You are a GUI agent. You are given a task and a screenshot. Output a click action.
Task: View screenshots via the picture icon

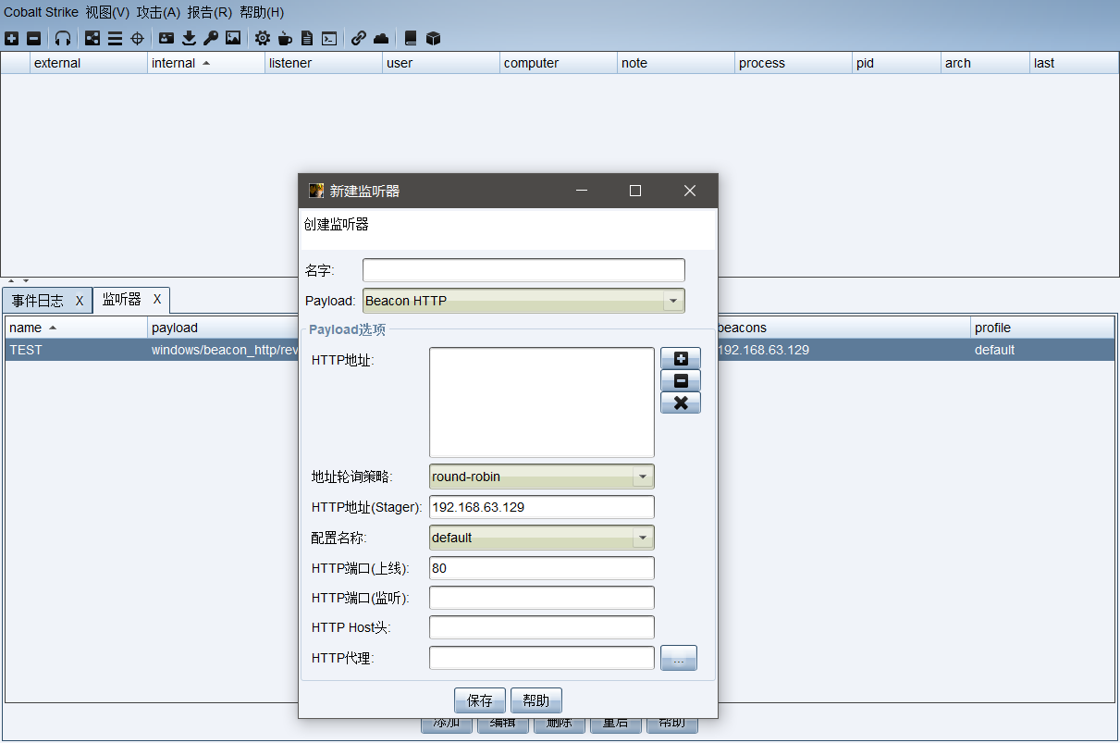tap(233, 39)
